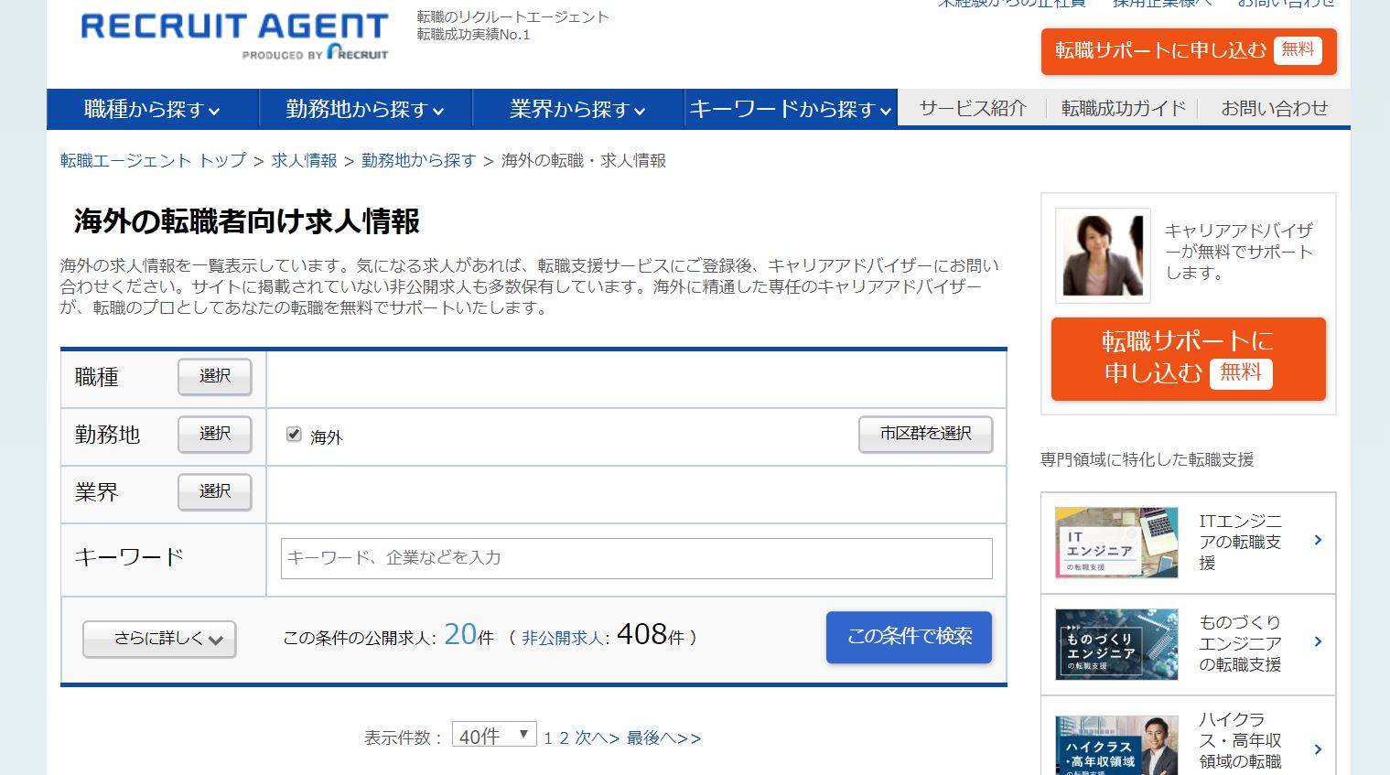Click header 転職サポートに申し込む orange button
Viewport: 1390px width, 775px height.
coord(1189,50)
